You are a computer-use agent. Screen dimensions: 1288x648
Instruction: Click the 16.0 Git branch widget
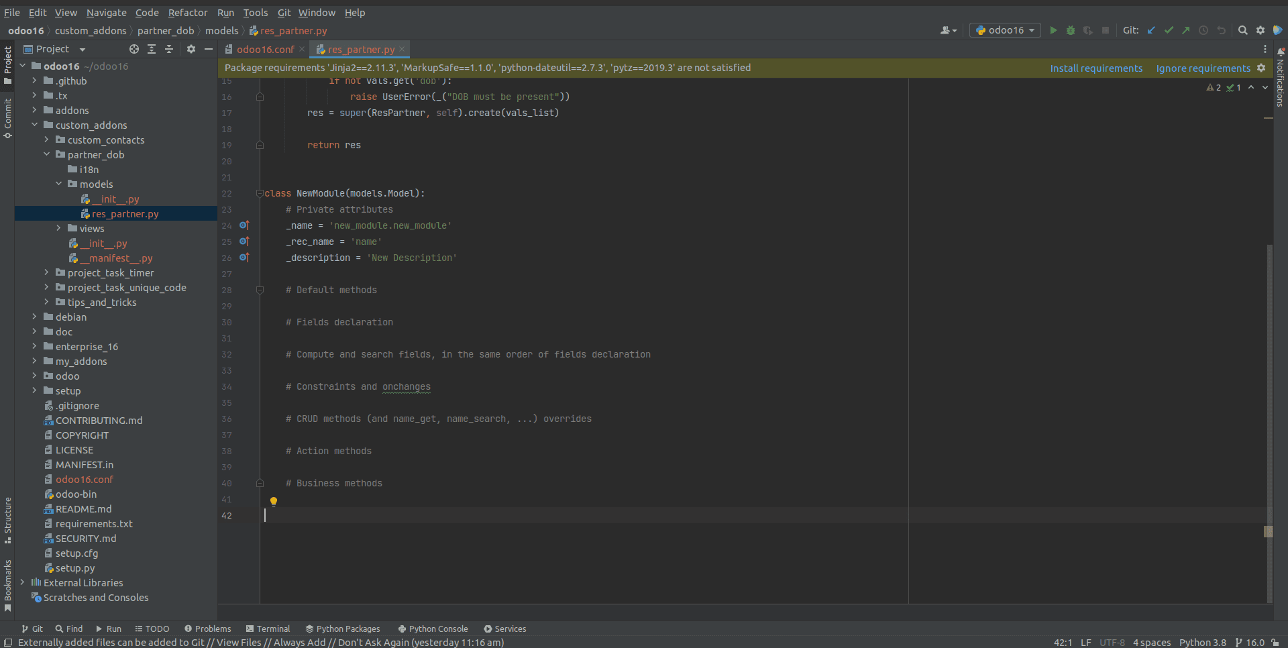coord(1250,642)
